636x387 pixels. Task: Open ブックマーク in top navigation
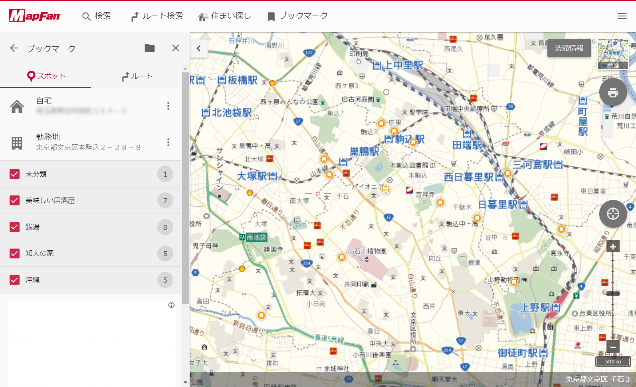click(x=297, y=16)
